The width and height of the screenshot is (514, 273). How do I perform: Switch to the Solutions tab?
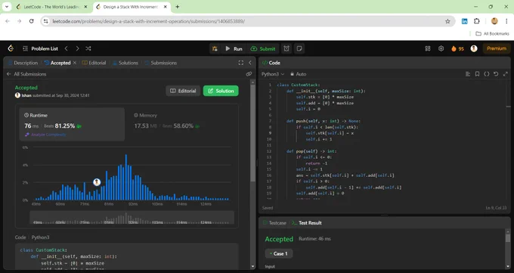point(125,63)
